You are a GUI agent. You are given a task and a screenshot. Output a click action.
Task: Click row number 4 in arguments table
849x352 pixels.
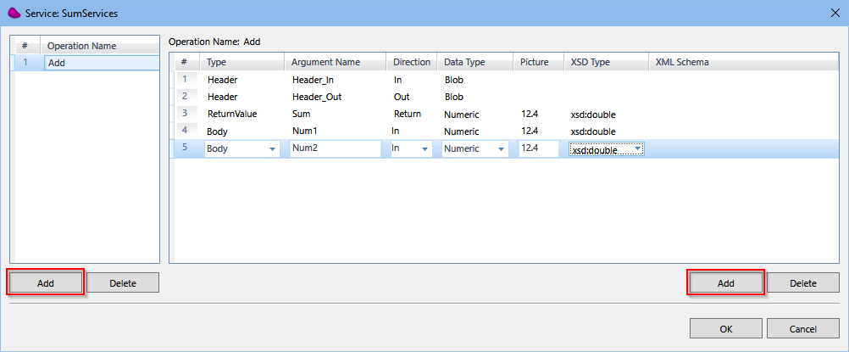[186, 131]
